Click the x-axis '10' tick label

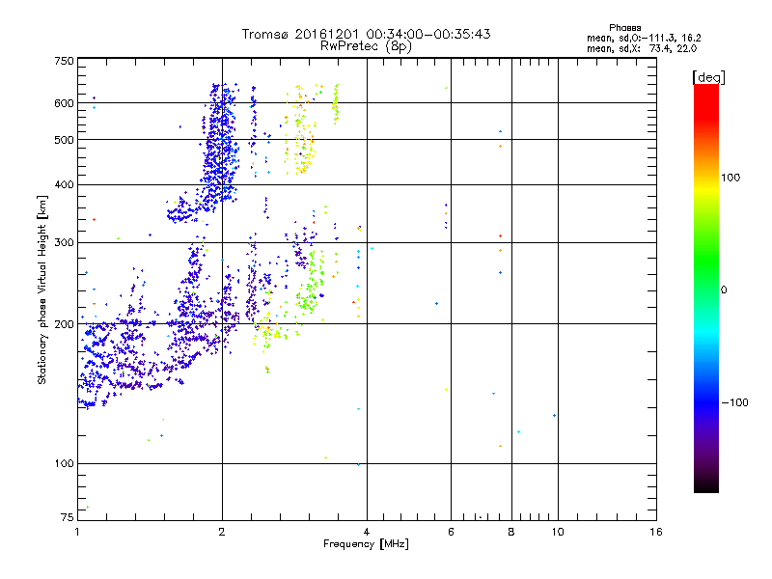tap(558, 532)
